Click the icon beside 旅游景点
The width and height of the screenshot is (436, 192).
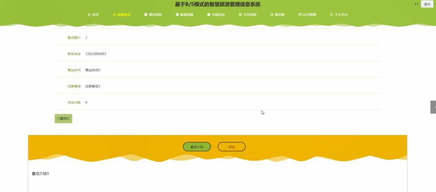click(114, 15)
